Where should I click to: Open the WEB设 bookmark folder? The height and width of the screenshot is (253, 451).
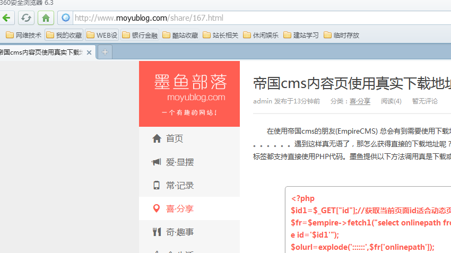102,35
